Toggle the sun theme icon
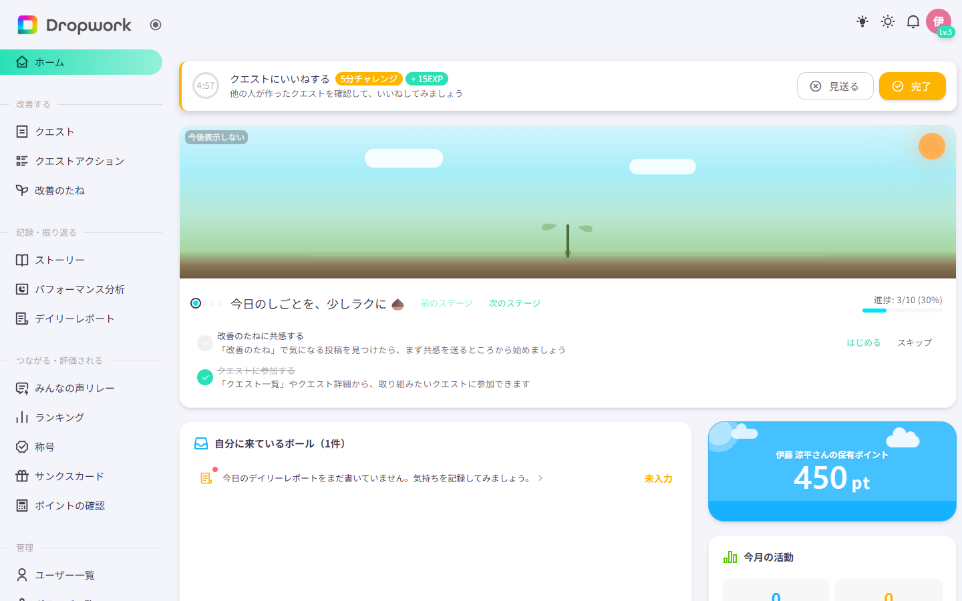 pyautogui.click(x=888, y=21)
